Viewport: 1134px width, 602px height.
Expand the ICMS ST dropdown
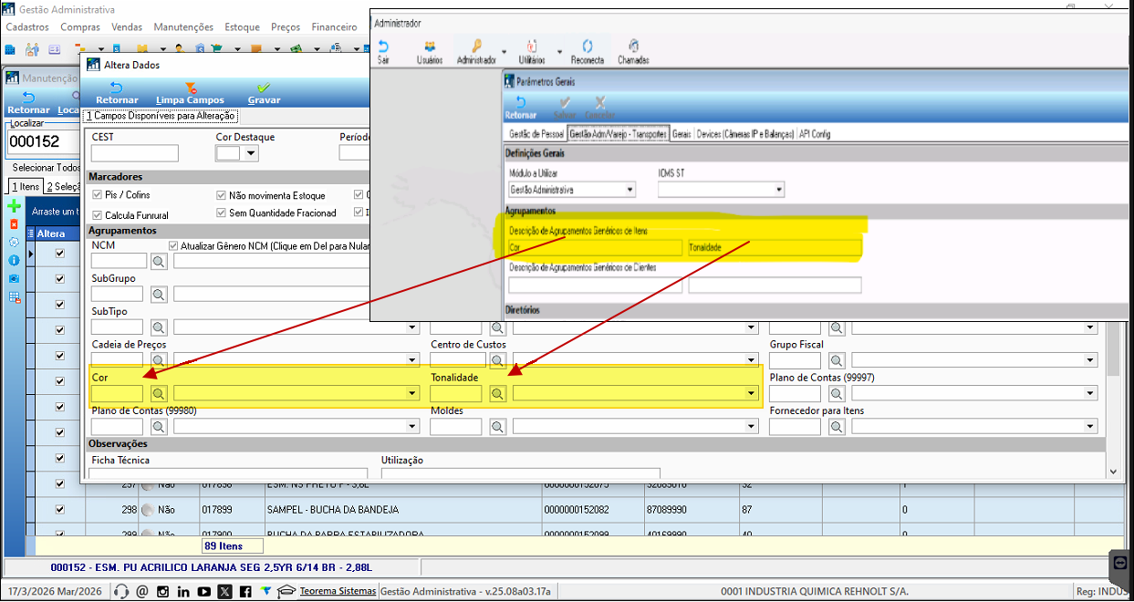[779, 190]
